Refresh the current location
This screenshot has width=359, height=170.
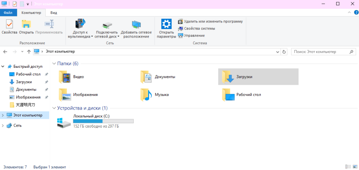(284, 52)
